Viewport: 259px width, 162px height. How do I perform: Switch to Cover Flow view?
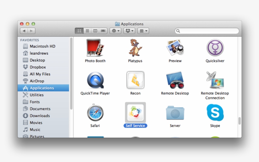[103, 31]
